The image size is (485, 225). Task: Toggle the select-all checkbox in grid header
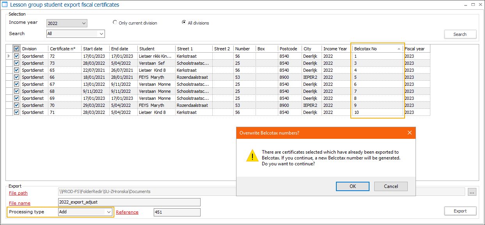click(16, 49)
